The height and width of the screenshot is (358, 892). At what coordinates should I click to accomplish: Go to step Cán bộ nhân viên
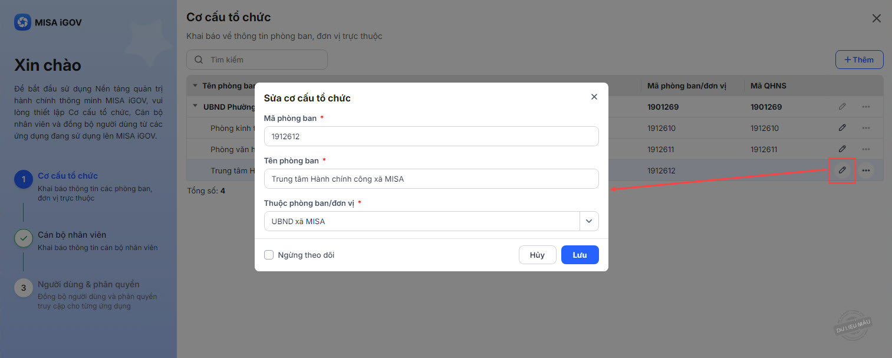[x=72, y=235]
